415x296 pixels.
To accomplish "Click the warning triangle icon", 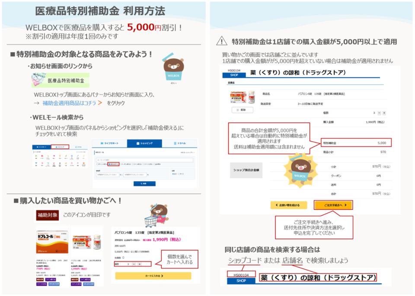I will pos(221,41).
